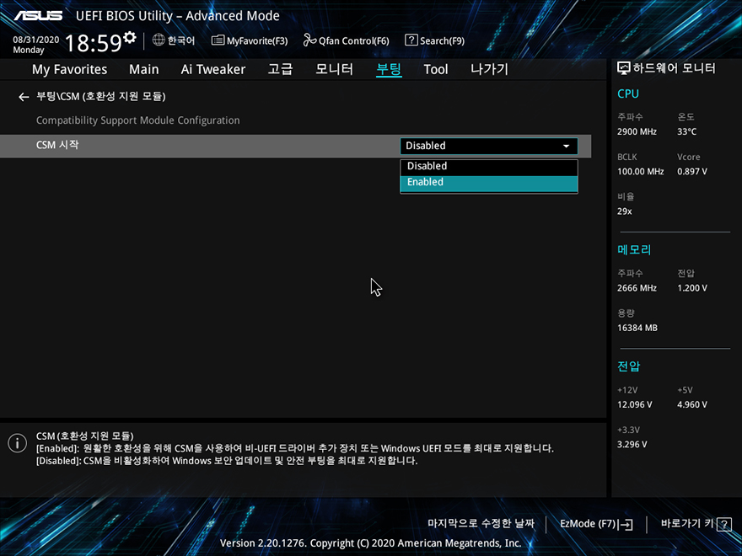Image resolution: width=742 pixels, height=556 pixels.
Task: Click the Qfan Control fan icon
Action: [309, 40]
